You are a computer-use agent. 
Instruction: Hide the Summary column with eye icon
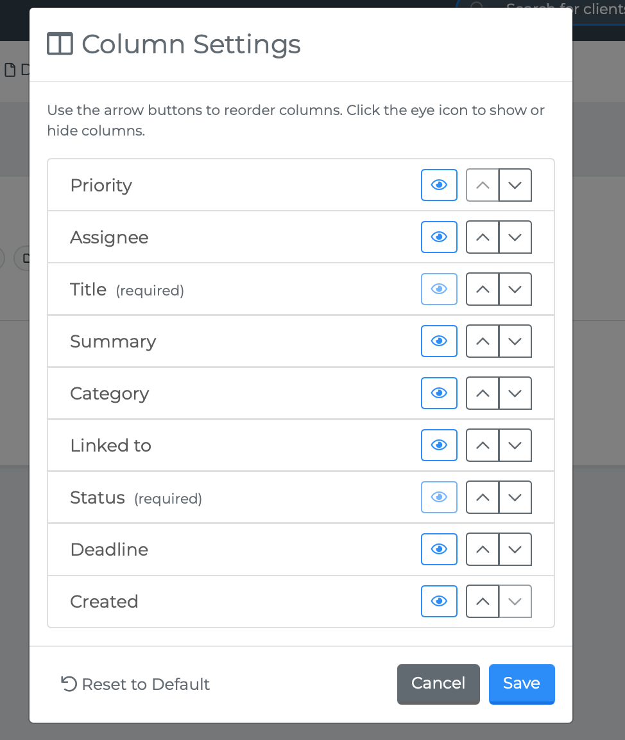(439, 341)
